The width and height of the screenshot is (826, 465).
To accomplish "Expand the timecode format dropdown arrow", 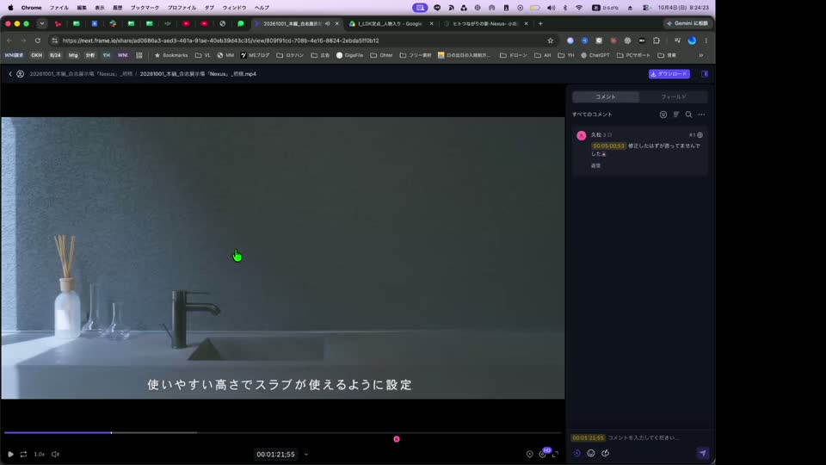I will (x=306, y=455).
